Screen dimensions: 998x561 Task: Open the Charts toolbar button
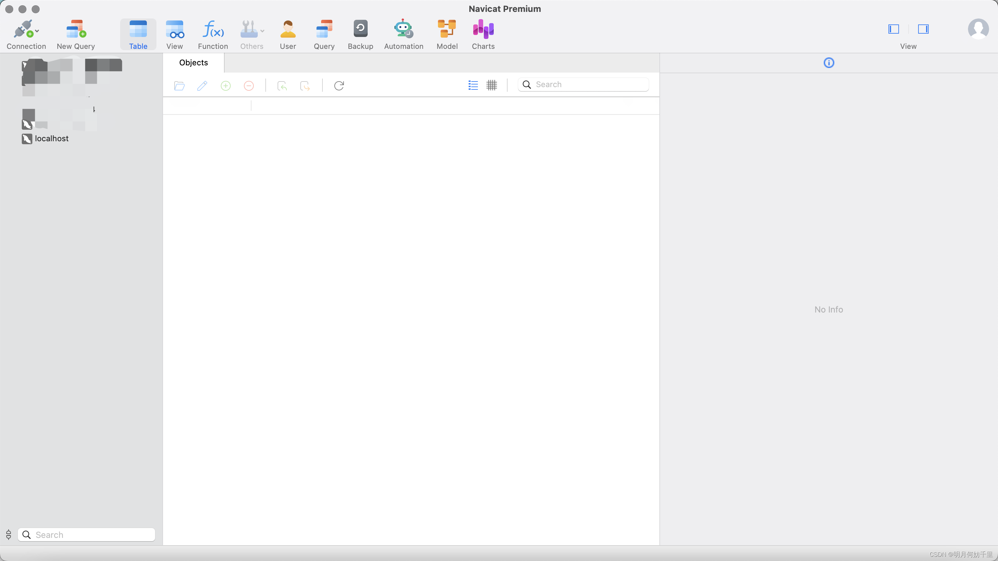point(483,34)
